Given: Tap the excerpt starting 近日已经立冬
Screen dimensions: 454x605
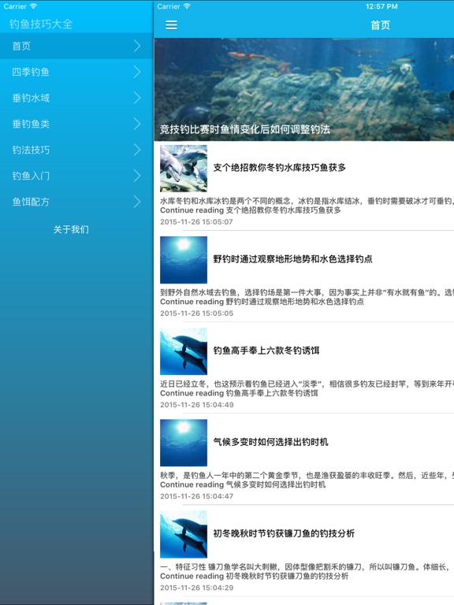Looking at the screenshot, I should tap(307, 384).
